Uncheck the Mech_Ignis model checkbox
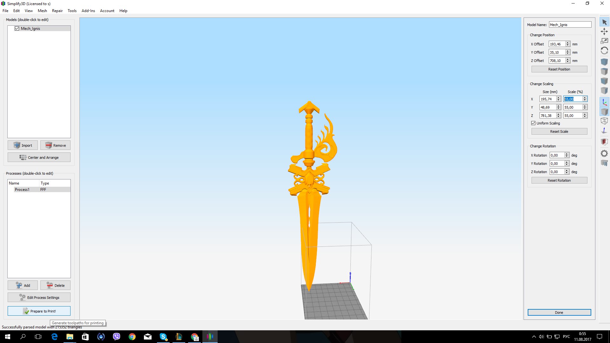This screenshot has height=343, width=610. point(17,29)
